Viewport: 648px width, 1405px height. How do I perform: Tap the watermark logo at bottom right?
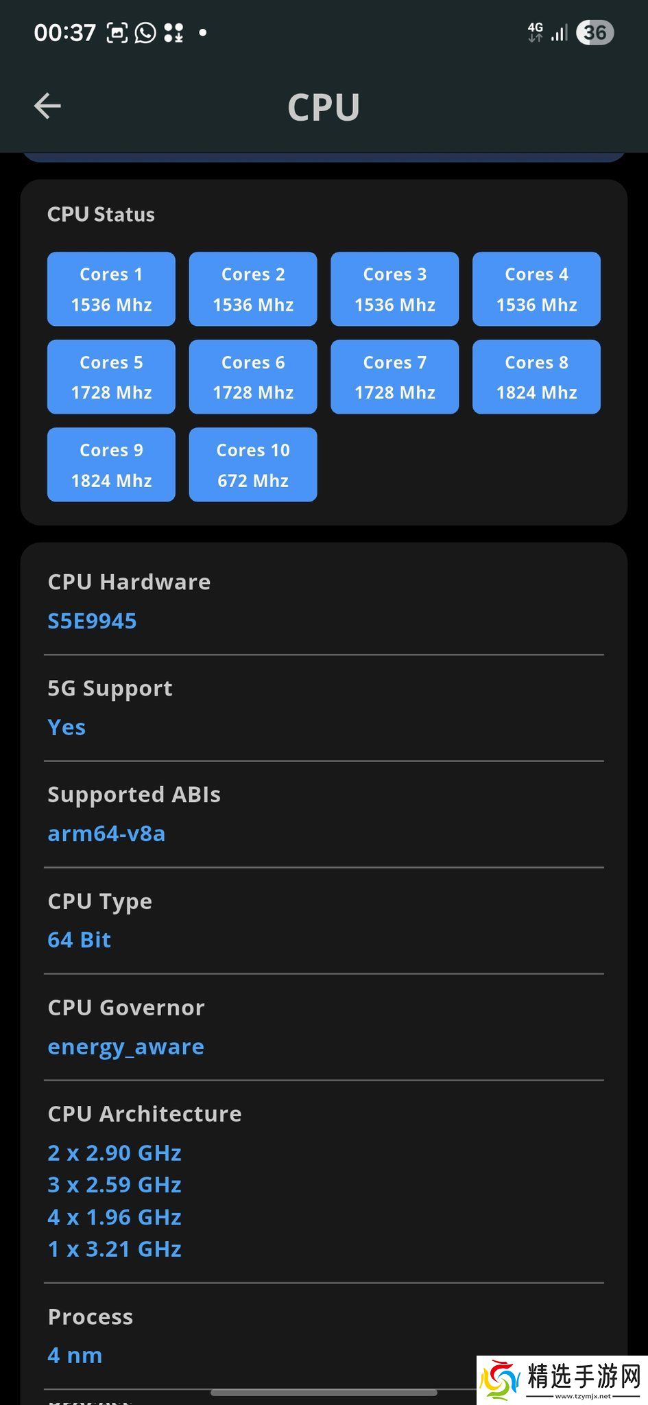coord(562,1380)
